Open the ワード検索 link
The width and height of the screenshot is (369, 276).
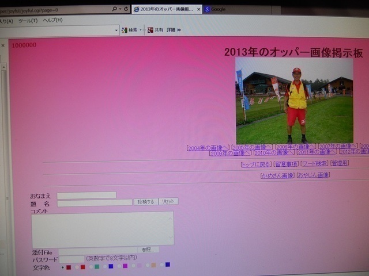pos(314,163)
